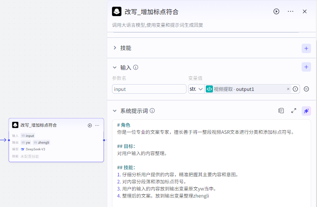Click the ## 技能: heading in prompt
317x207 pixels.
126,168
